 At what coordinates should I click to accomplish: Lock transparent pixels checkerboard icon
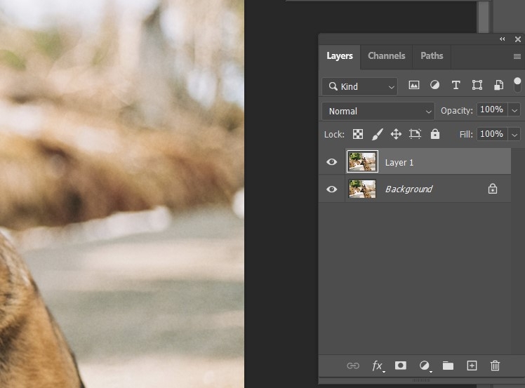(x=357, y=134)
